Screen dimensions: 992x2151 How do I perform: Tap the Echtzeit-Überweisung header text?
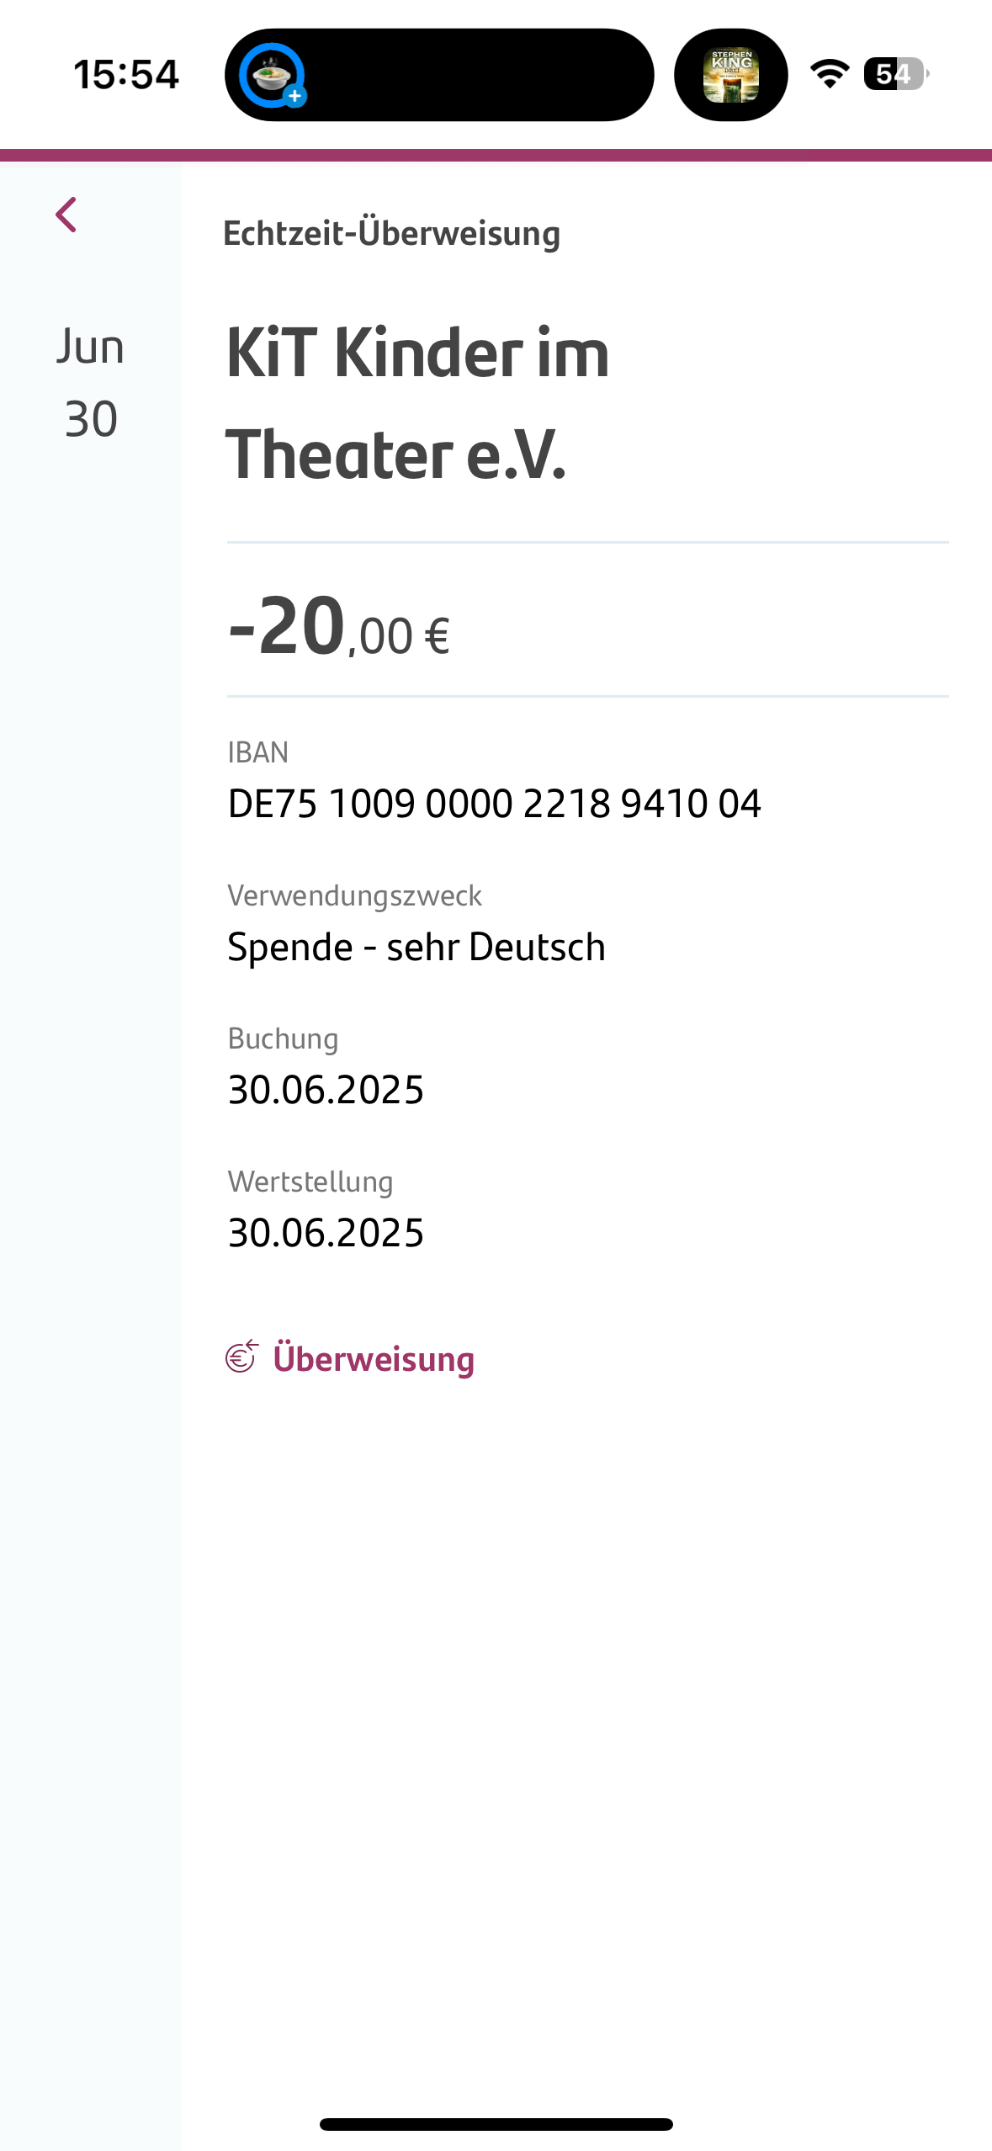[391, 233]
